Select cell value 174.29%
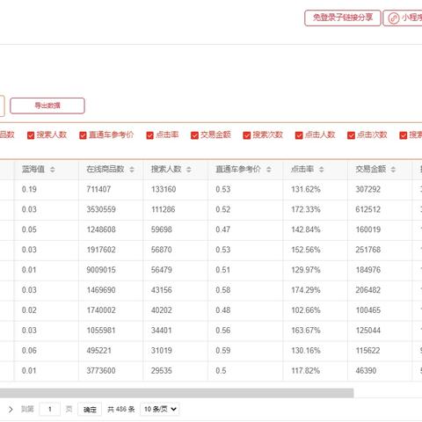422x422 pixels. [306, 290]
